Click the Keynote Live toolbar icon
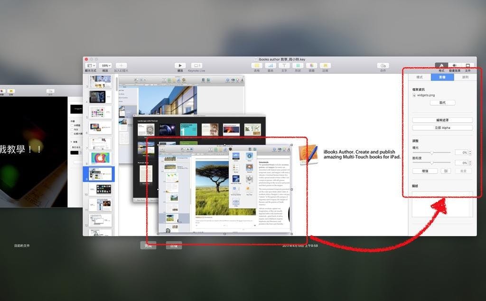The width and height of the screenshot is (486, 301). (196, 65)
